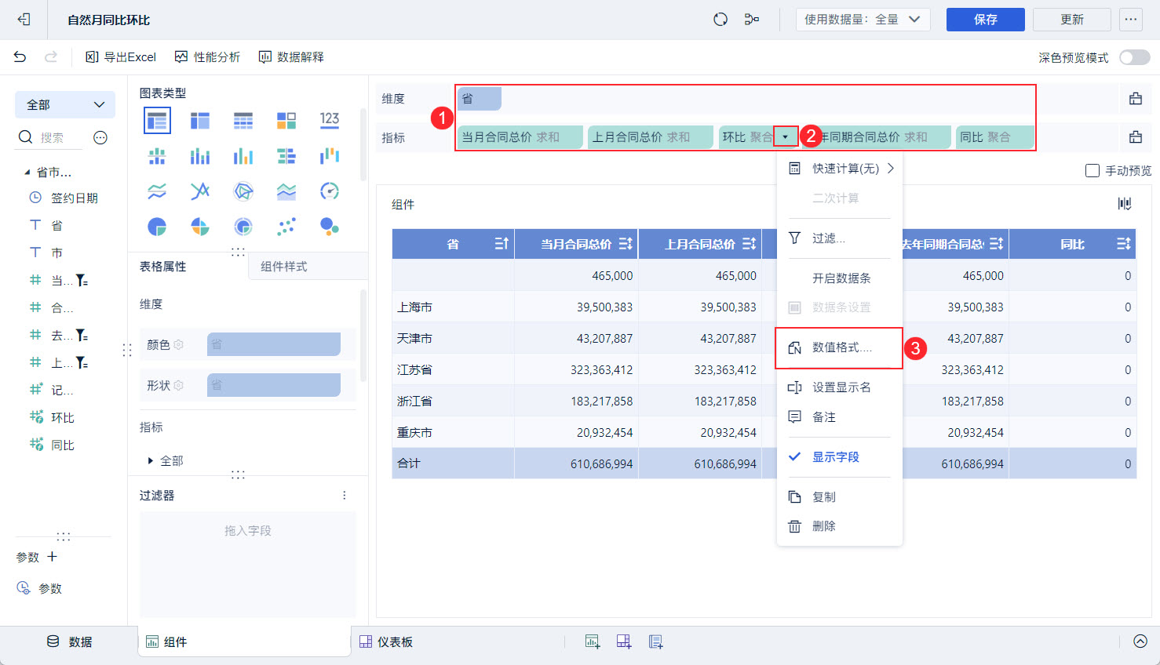
Task: Sort by 当月合同总价 column header icon
Action: click(x=626, y=244)
